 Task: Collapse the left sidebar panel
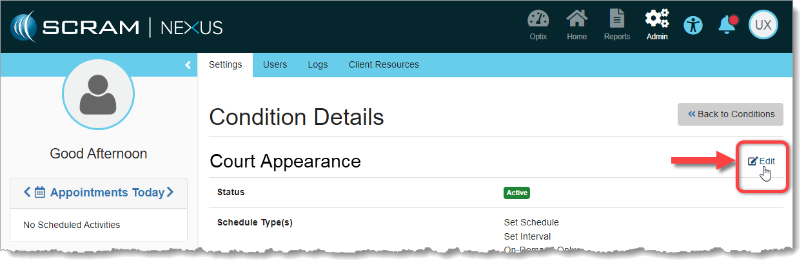(x=188, y=65)
